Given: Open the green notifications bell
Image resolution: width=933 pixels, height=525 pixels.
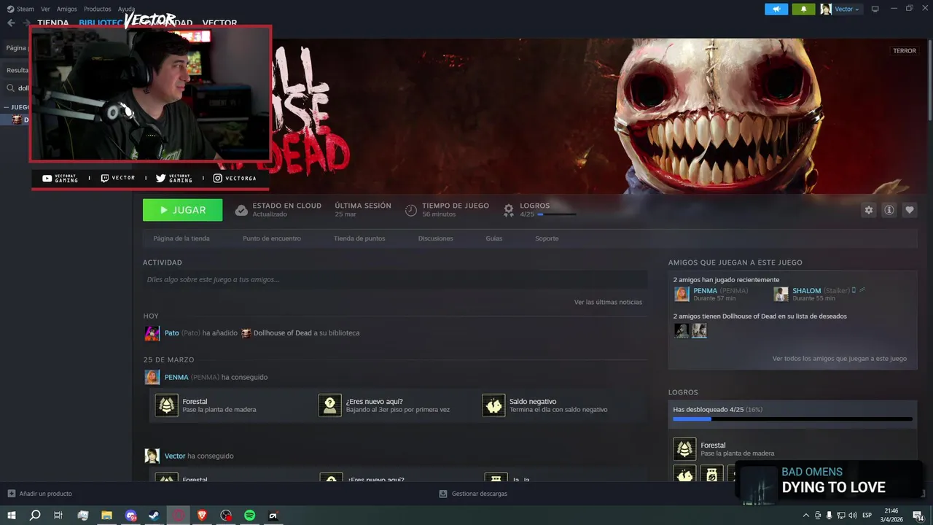Looking at the screenshot, I should pos(803,9).
